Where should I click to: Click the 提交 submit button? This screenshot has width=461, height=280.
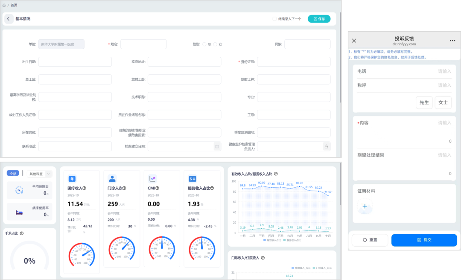(424, 240)
